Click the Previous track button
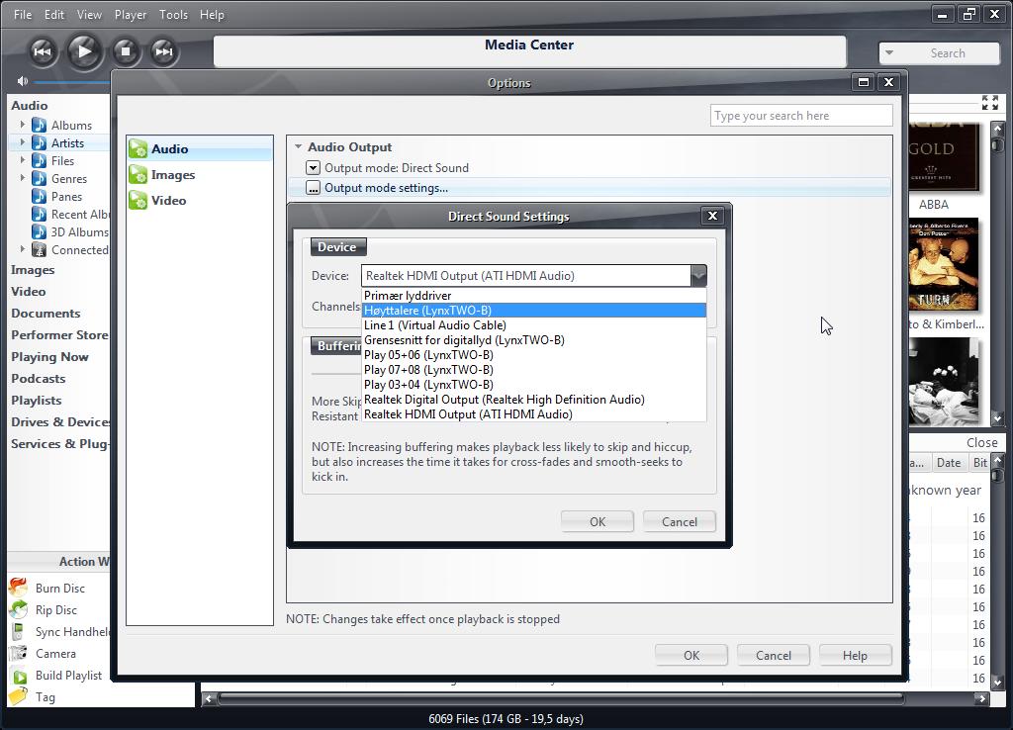This screenshot has width=1013, height=730. (42, 51)
